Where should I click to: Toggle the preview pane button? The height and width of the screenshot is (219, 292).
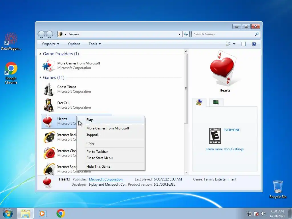click(x=244, y=44)
